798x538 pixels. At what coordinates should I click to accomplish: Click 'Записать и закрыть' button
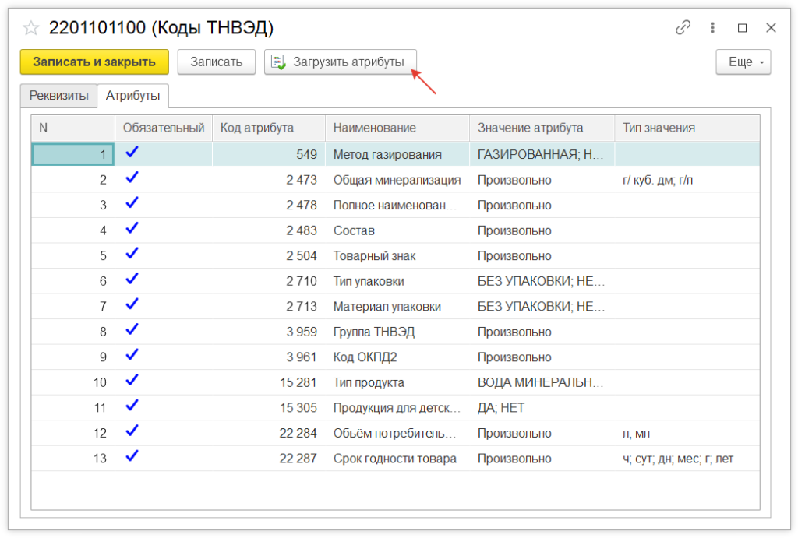94,62
